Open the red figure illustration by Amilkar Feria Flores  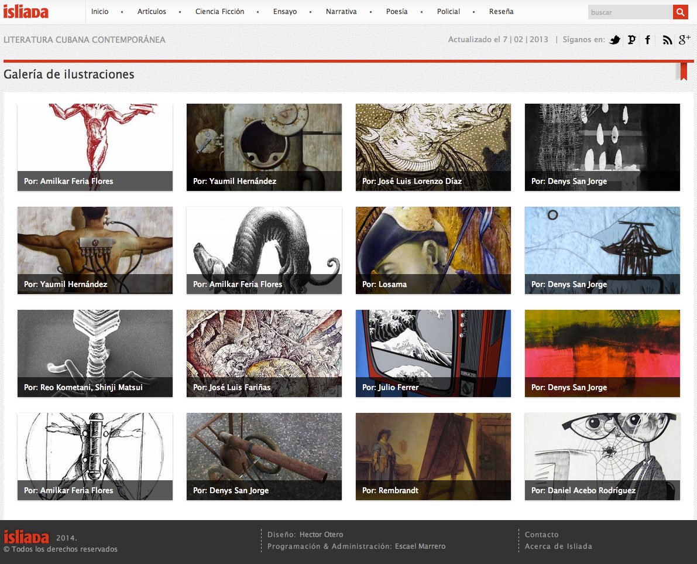coord(95,147)
